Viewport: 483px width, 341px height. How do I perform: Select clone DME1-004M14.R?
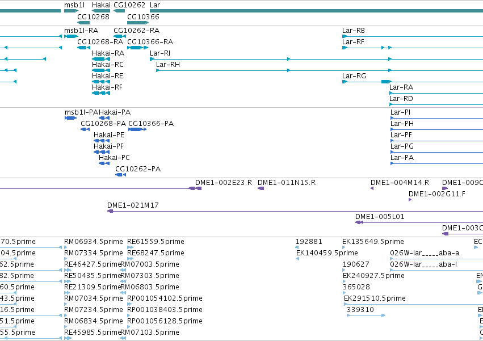(400, 183)
